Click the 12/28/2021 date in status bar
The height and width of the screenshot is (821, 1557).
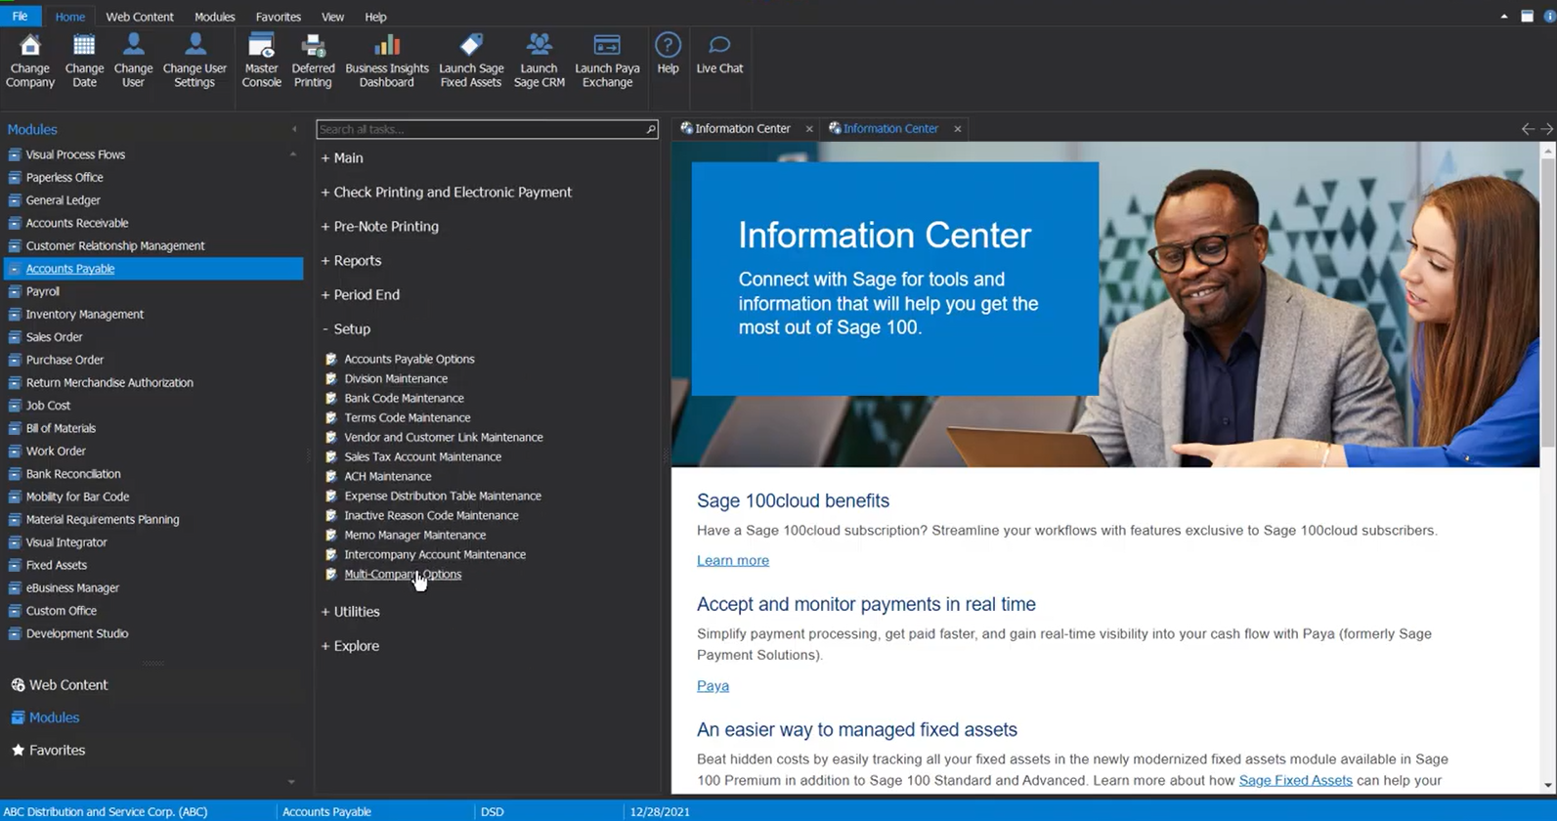(x=660, y=811)
